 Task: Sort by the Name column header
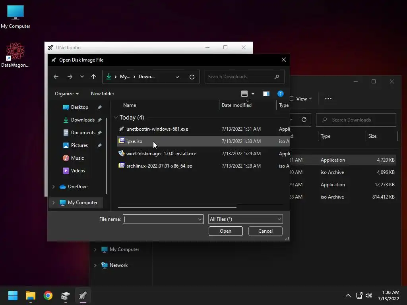[x=130, y=105]
